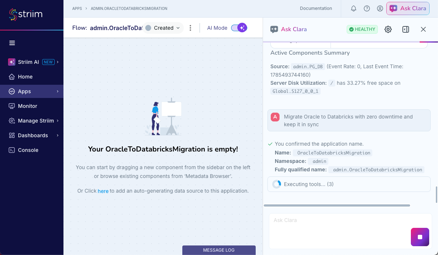Open the Console sidebar item
This screenshot has height=255, width=438.
[x=32, y=150]
